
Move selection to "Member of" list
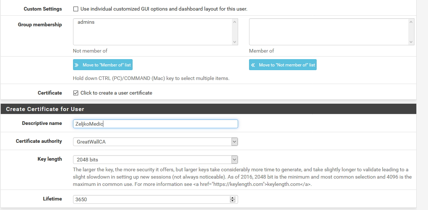tap(103, 65)
